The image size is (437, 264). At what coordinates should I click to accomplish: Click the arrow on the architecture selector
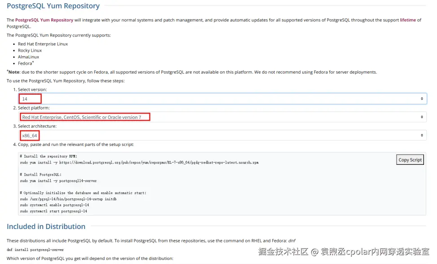(422, 135)
